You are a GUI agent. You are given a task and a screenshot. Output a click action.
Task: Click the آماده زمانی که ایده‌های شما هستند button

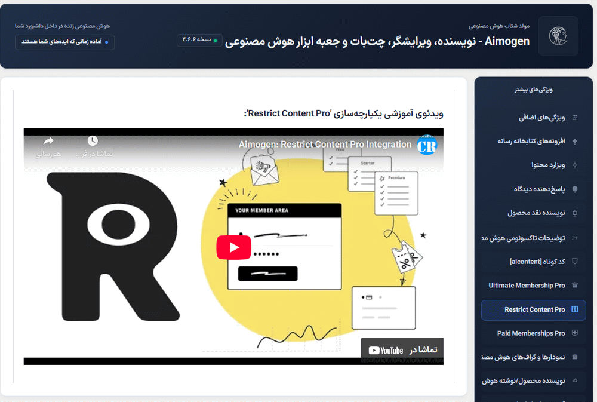pos(64,42)
